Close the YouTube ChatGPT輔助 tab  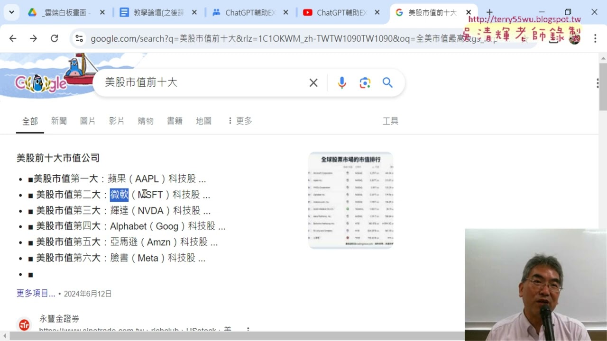(x=377, y=13)
